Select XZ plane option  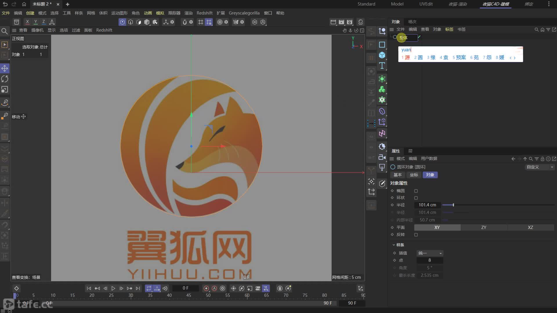coord(530,228)
